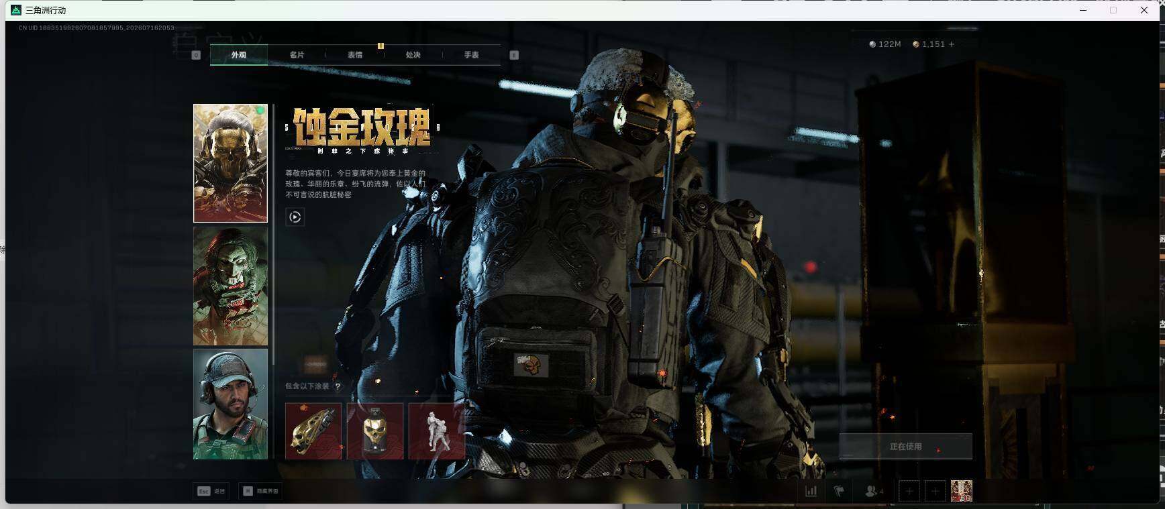Close the 三角洲行动 window
This screenshot has width=1165, height=509.
tap(1144, 10)
